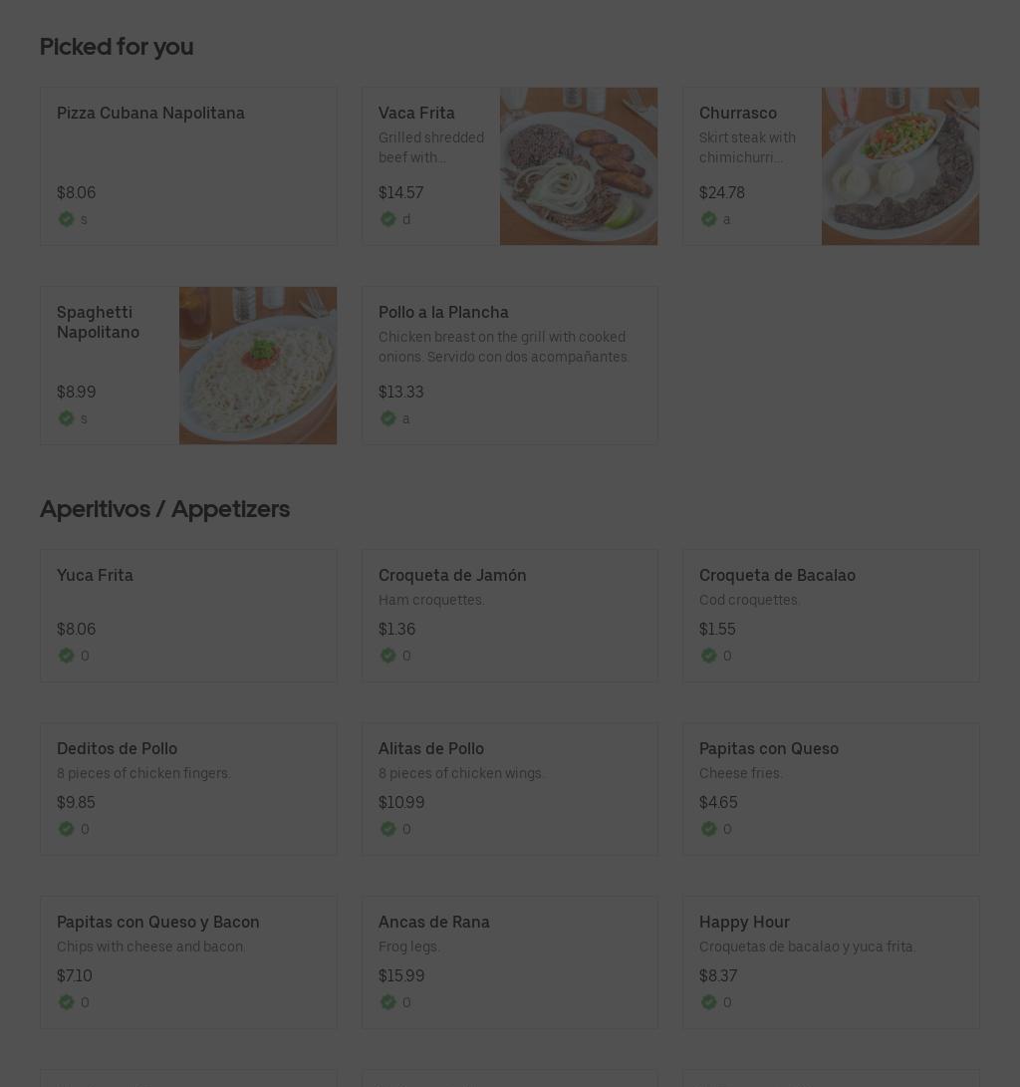Click green badge icon under Pizza Cubana Napolitana
1020x1087 pixels.
[x=66, y=219]
